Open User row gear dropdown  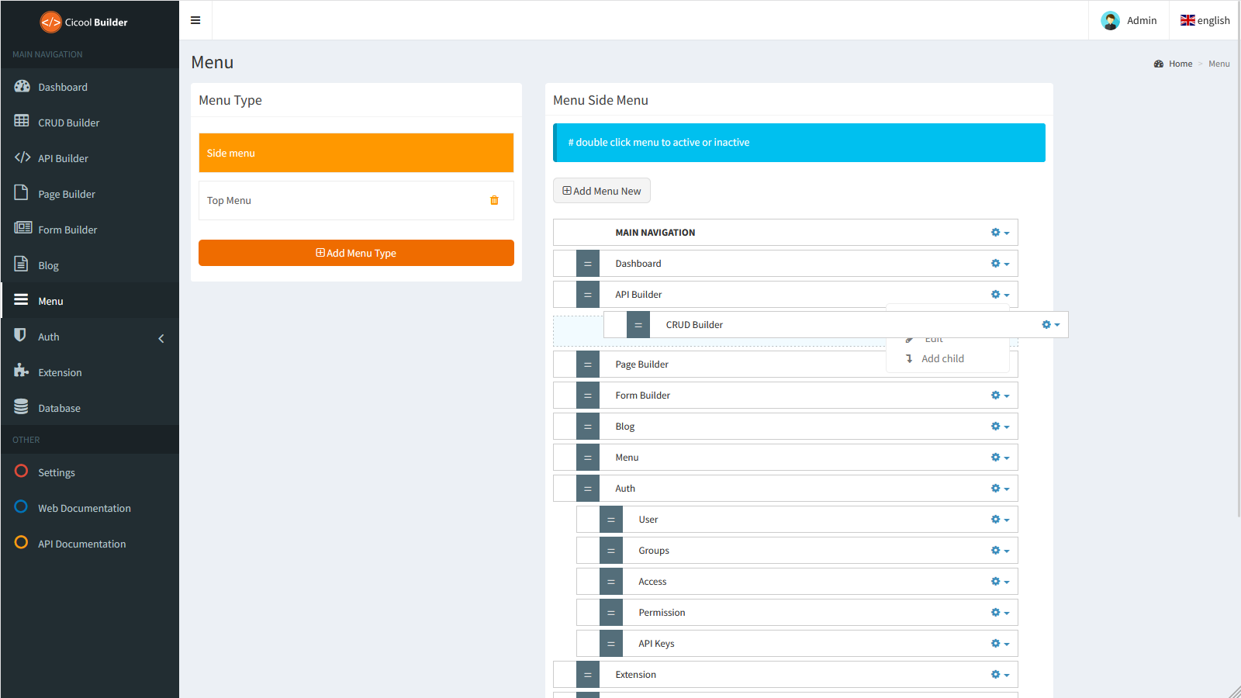point(1000,520)
